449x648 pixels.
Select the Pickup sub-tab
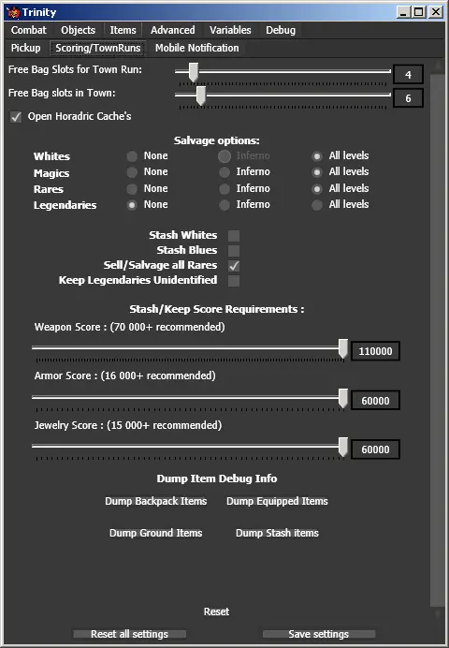[25, 48]
